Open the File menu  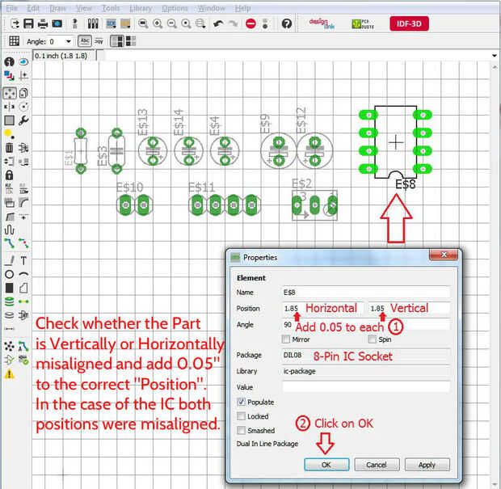click(x=12, y=8)
